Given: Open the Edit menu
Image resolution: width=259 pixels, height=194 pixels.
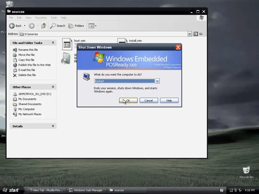Looking at the screenshot, I should pos(19,18).
